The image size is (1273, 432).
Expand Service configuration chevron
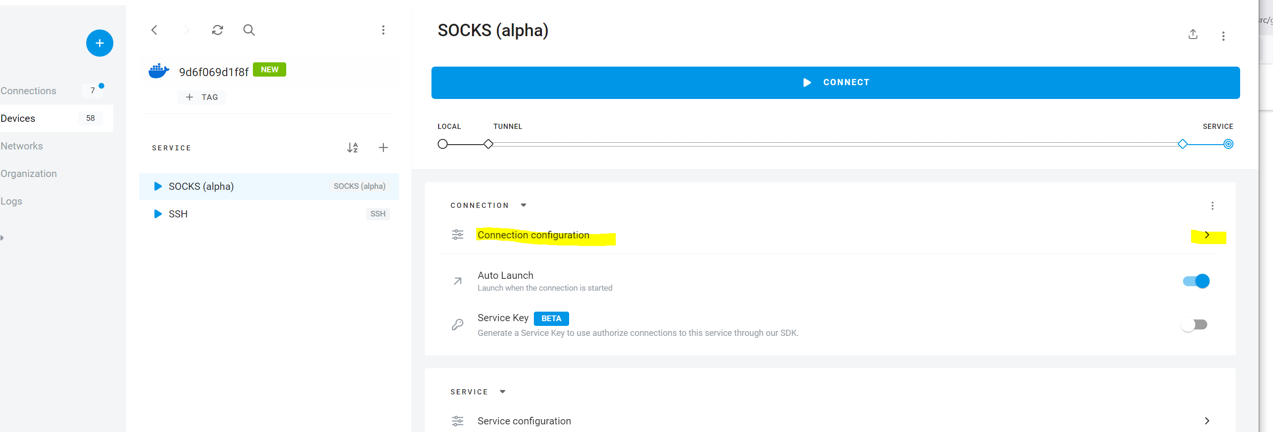(1207, 421)
